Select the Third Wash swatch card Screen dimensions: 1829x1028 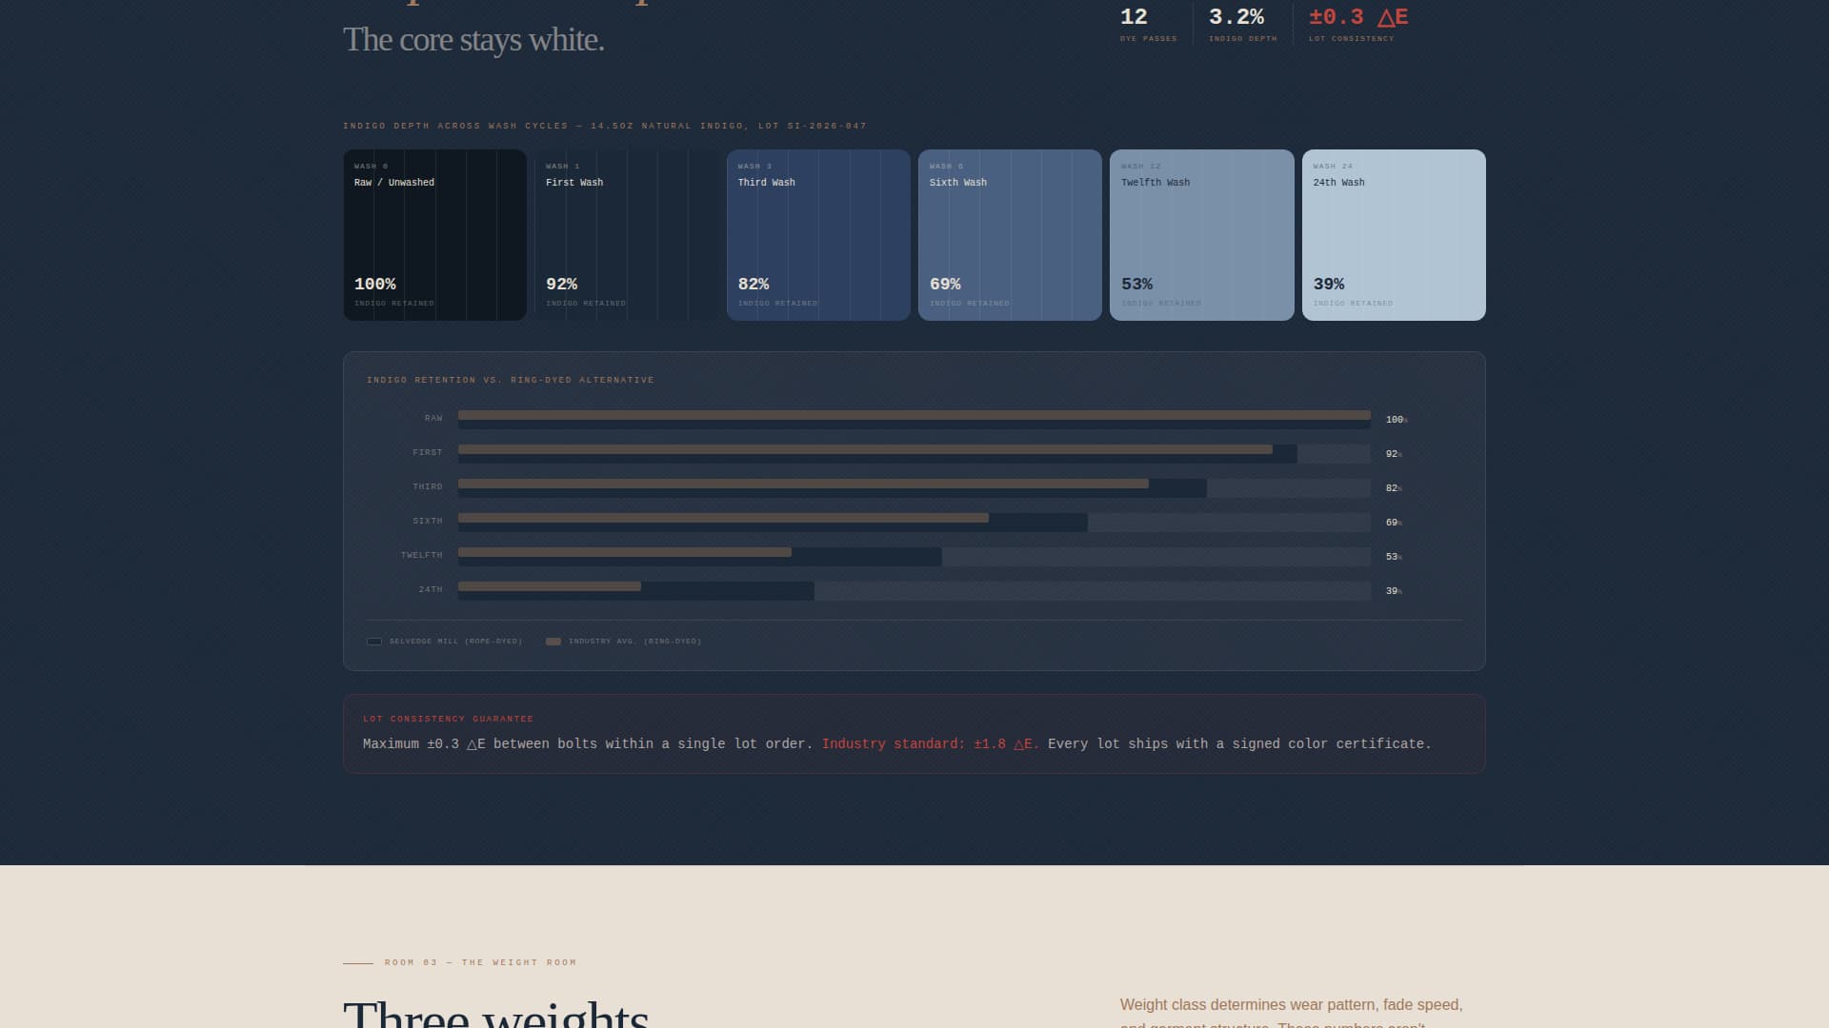818,234
